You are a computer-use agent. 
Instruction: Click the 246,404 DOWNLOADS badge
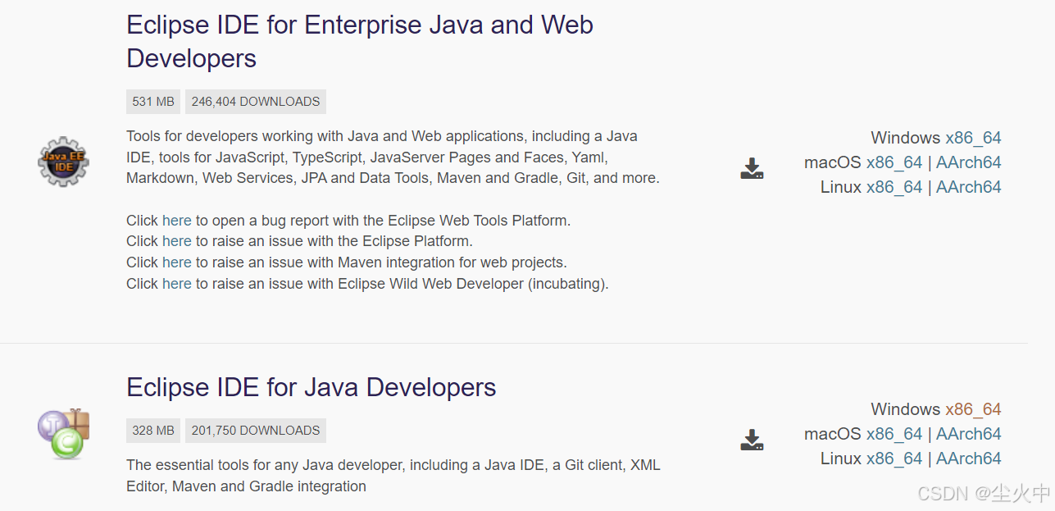coord(256,102)
